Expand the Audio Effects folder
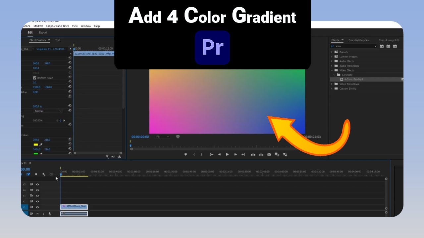424x238 pixels. pos(332,61)
